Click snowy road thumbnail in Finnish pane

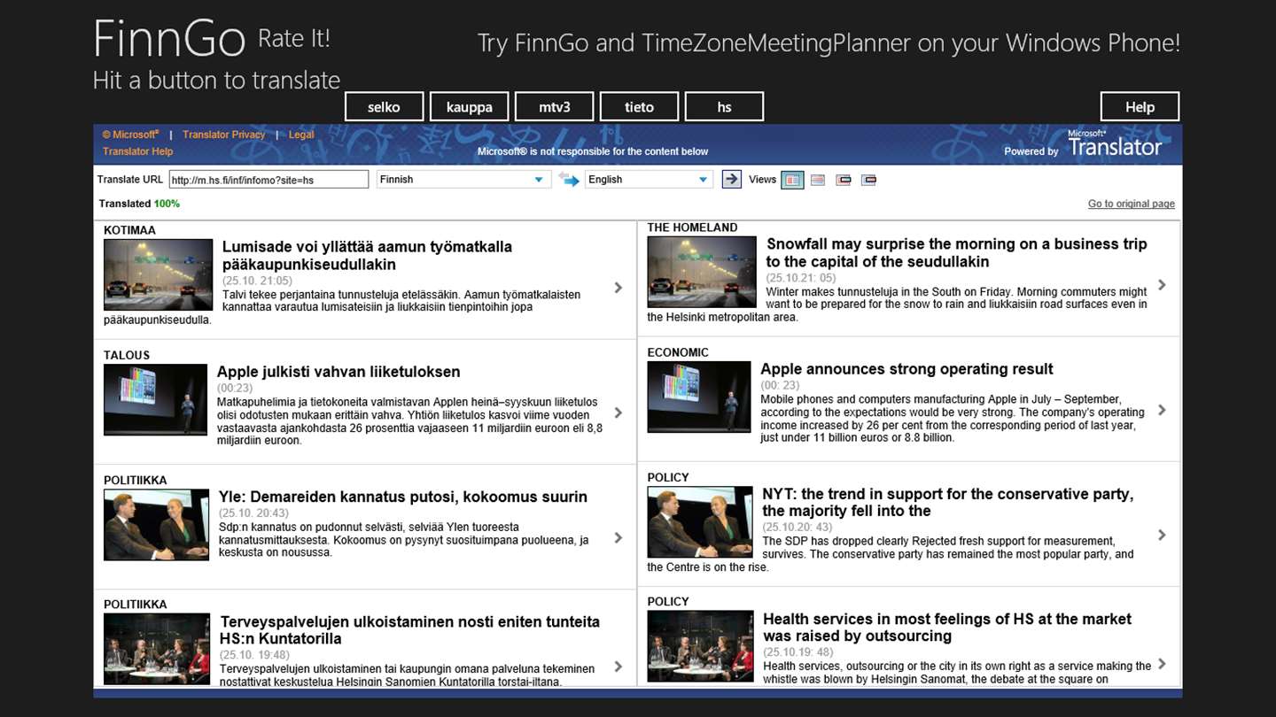(x=159, y=274)
